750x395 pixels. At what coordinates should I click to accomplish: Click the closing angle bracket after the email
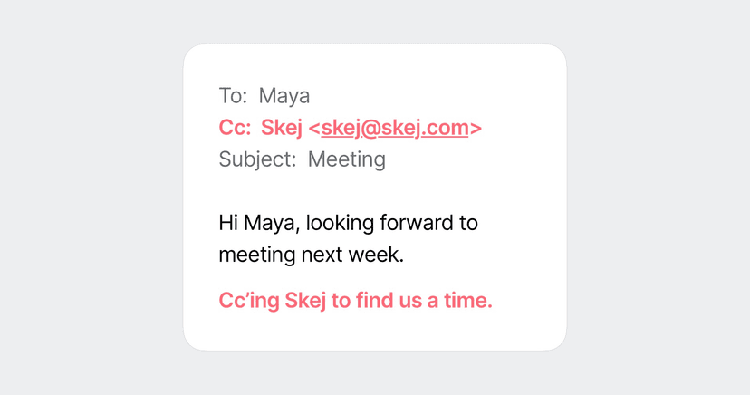click(476, 128)
